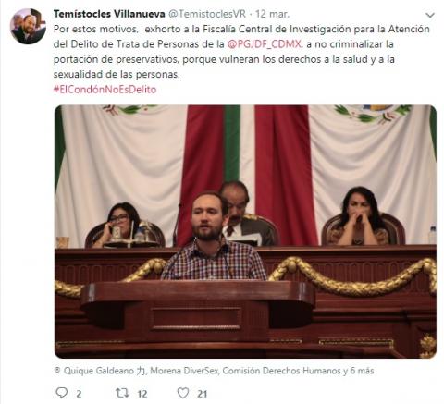Click the reply speech bubble icon
The image size is (444, 404).
(x=62, y=393)
